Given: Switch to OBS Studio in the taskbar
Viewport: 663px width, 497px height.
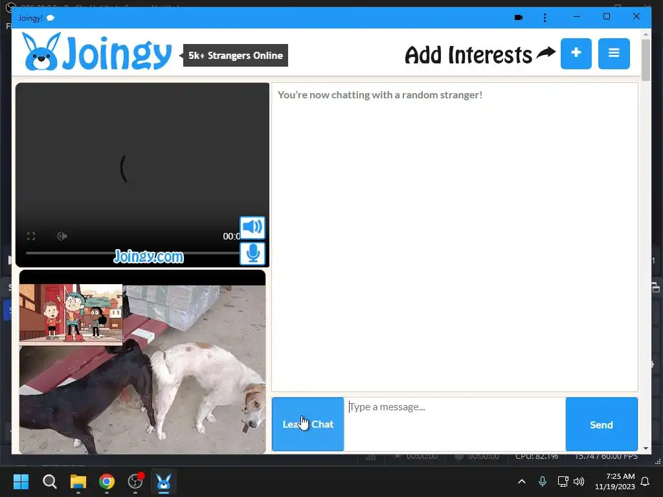Looking at the screenshot, I should [x=135, y=481].
